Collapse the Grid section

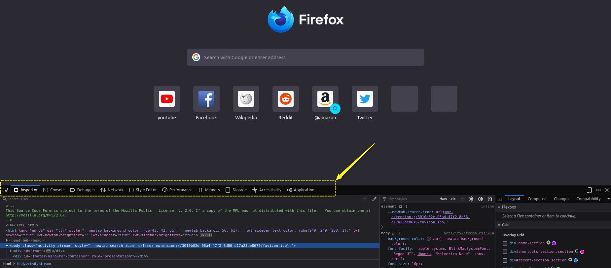click(499, 225)
